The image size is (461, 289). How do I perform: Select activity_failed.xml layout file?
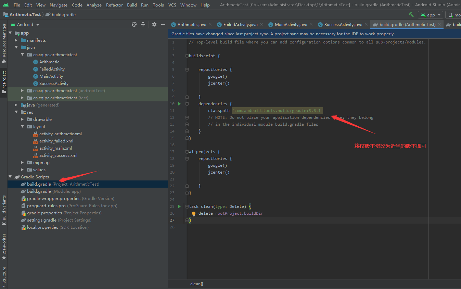click(x=56, y=141)
